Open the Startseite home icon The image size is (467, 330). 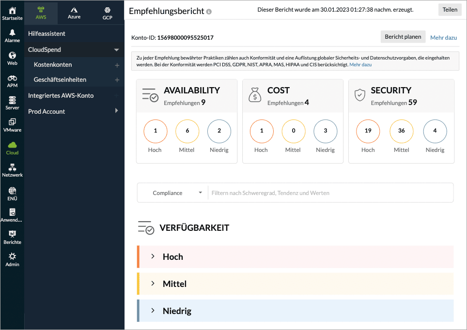click(x=12, y=11)
